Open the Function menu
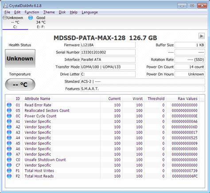Viewport: 210px width, 193px height. [x=32, y=12]
